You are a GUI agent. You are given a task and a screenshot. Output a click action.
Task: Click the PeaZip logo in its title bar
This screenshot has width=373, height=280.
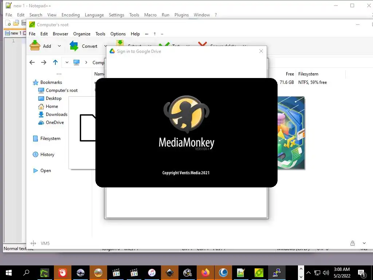pyautogui.click(x=32, y=24)
